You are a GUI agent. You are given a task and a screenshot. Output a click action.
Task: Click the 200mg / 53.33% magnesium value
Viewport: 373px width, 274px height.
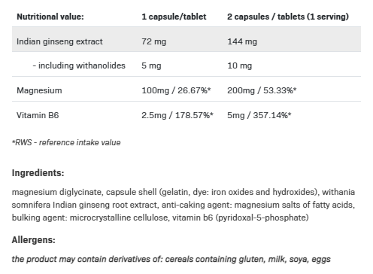tap(262, 90)
